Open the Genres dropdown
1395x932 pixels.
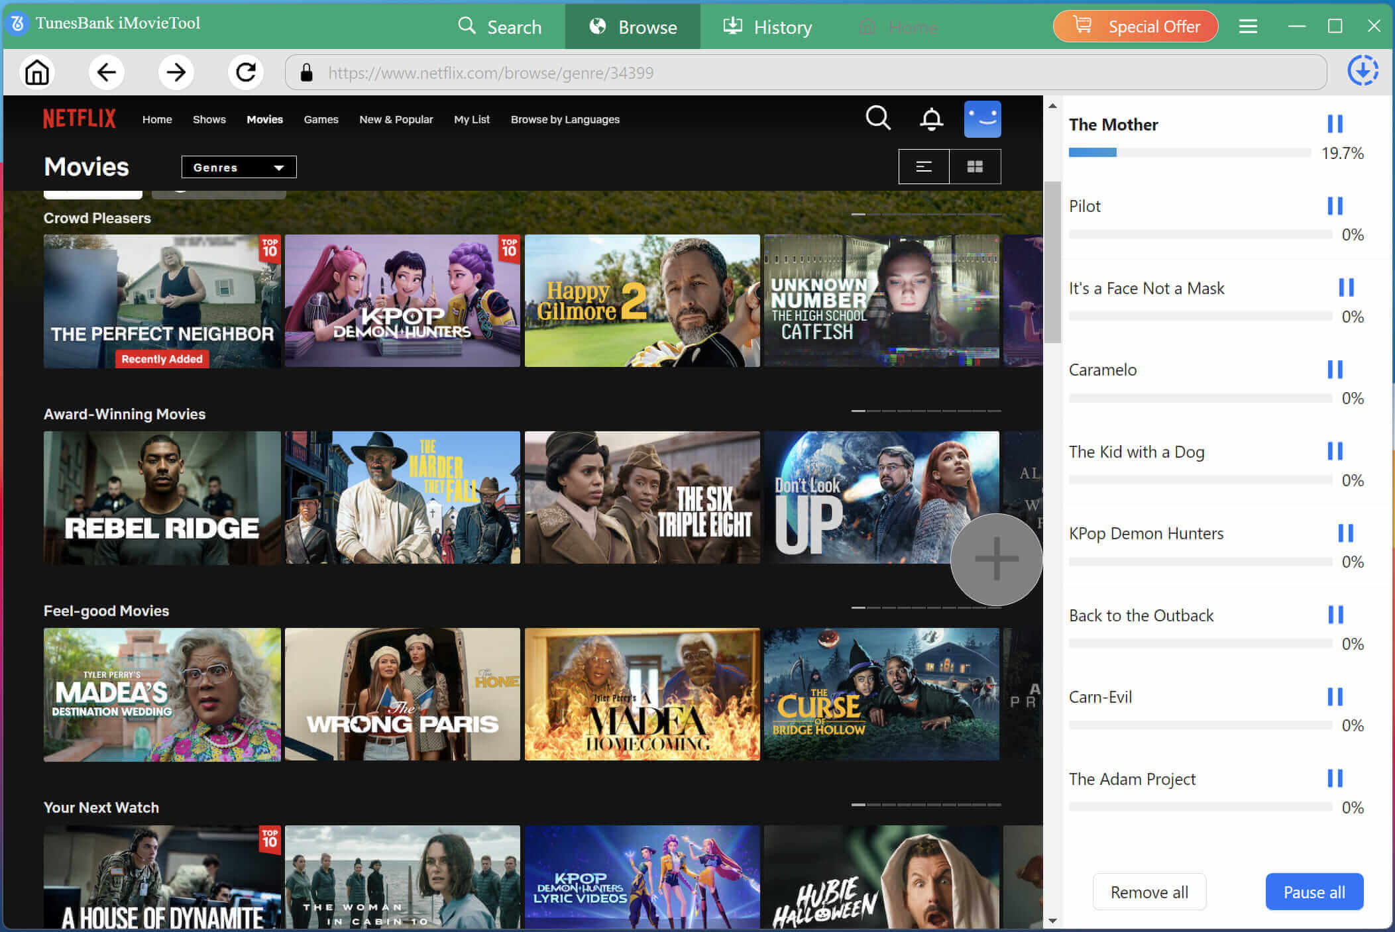pos(239,167)
